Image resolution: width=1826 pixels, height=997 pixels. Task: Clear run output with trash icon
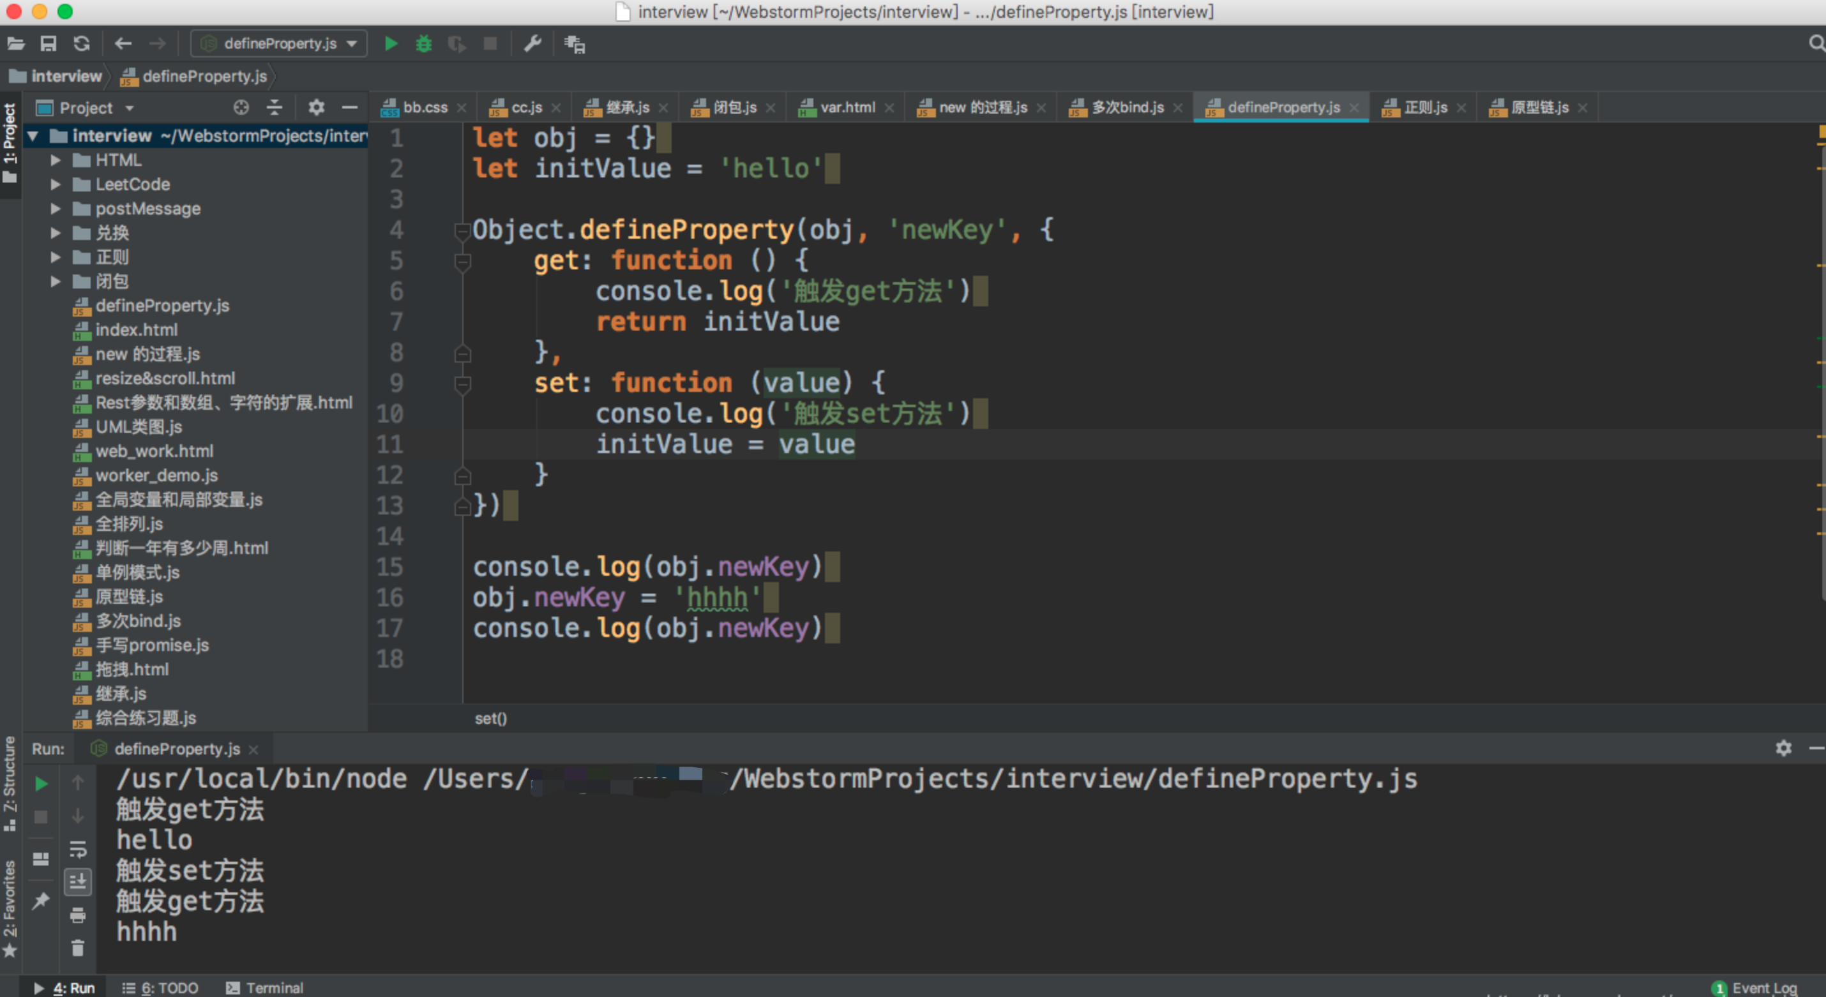tap(78, 948)
